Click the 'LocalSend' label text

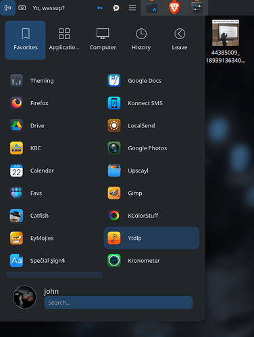(141, 125)
